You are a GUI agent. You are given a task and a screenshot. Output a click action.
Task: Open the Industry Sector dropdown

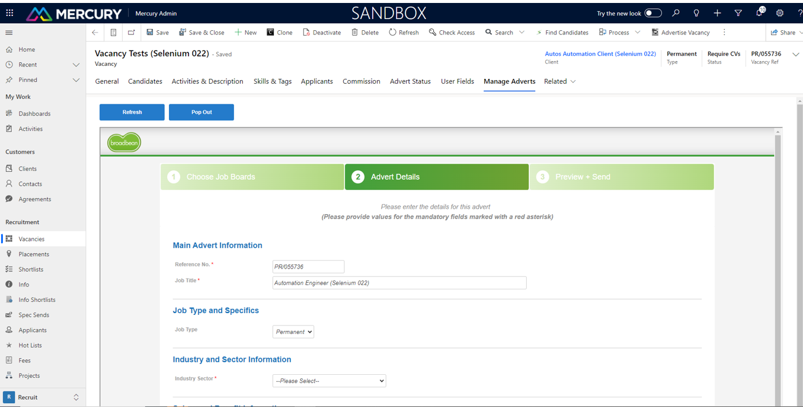pos(329,381)
